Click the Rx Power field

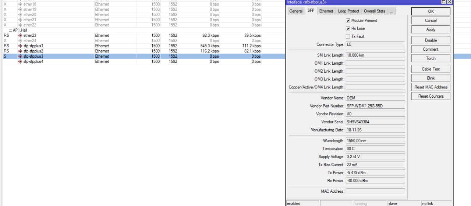(375, 181)
